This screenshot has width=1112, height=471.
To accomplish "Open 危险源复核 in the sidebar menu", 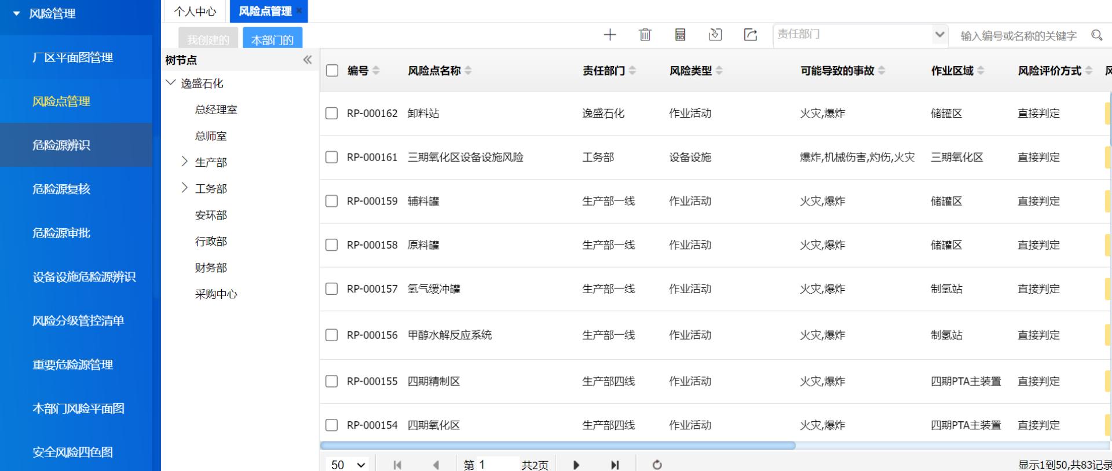I will 61,189.
